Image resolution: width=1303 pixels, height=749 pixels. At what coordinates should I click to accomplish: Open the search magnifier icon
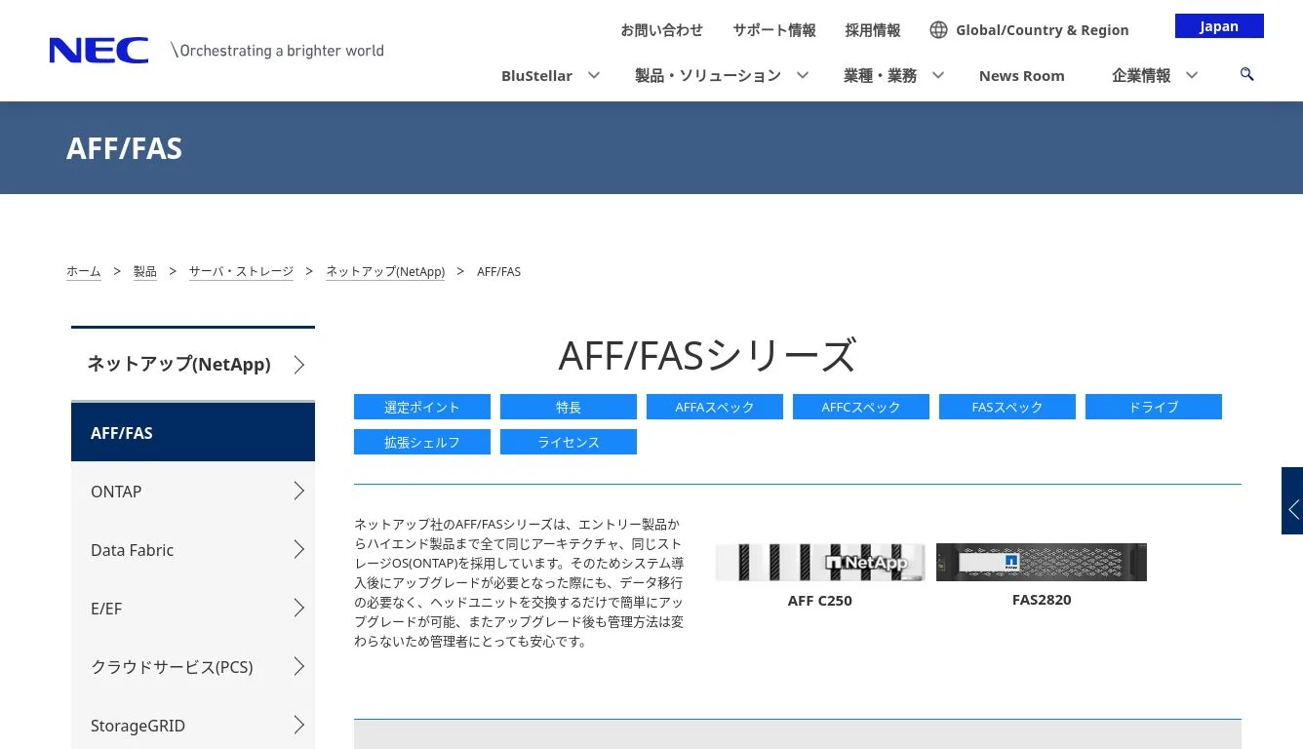point(1246,74)
